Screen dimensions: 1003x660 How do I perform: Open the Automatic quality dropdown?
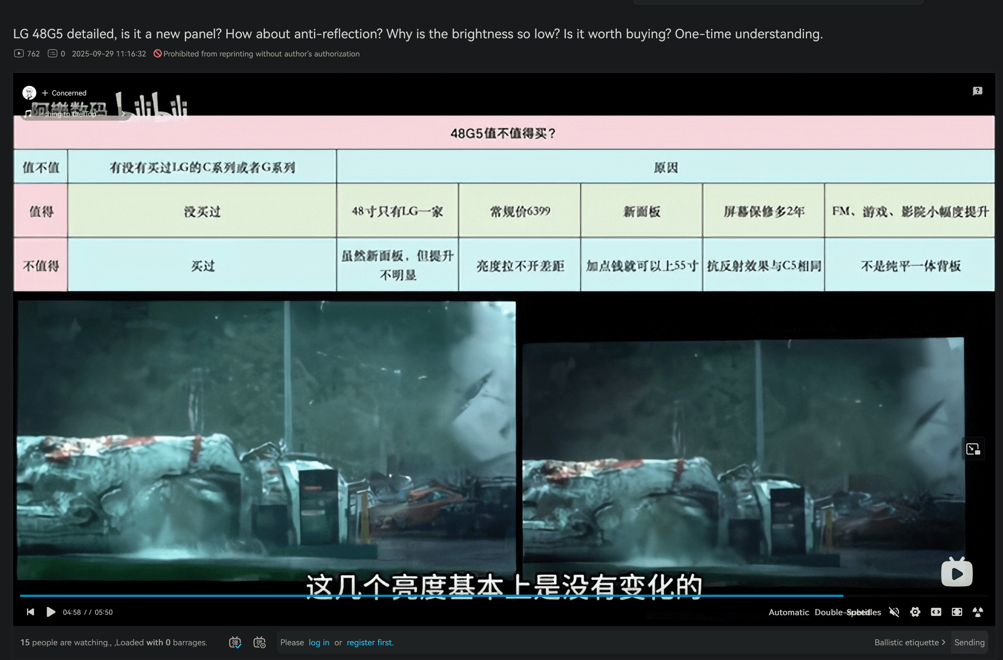788,612
